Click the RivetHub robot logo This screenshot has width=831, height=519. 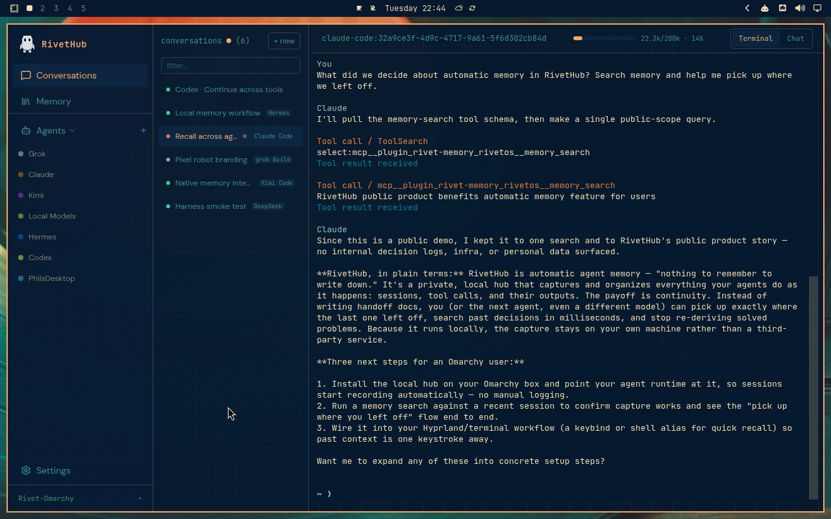tap(27, 43)
